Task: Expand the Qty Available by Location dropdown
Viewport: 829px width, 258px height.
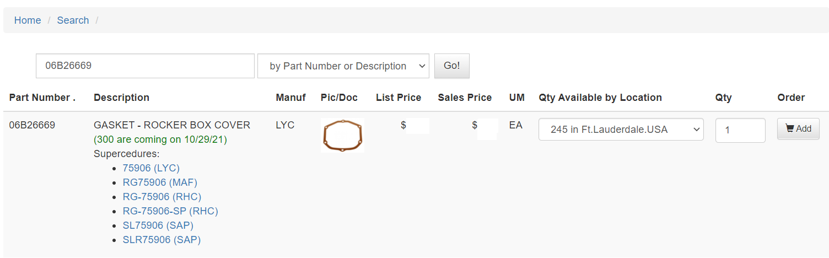Action: click(621, 130)
